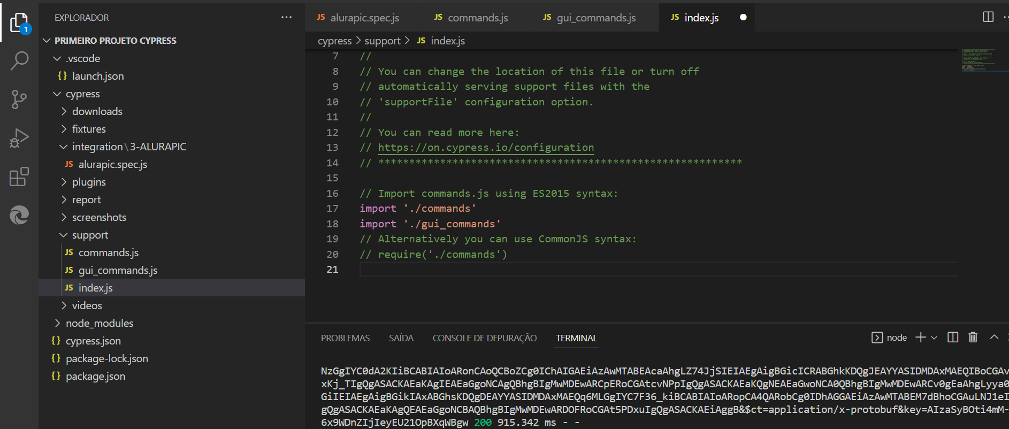Open package.json file
The width and height of the screenshot is (1009, 429).
(172, 376)
